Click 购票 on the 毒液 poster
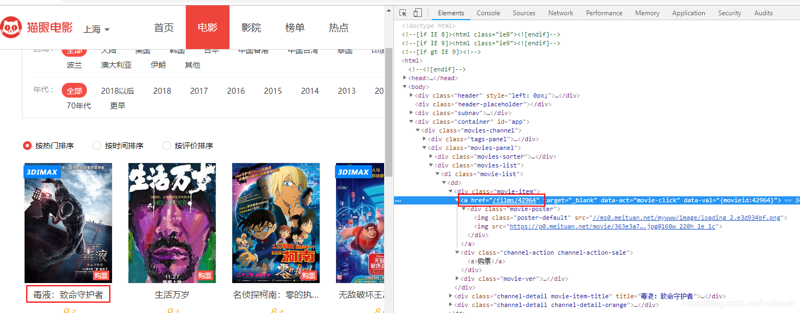Image resolution: width=800 pixels, height=313 pixels. point(101,276)
